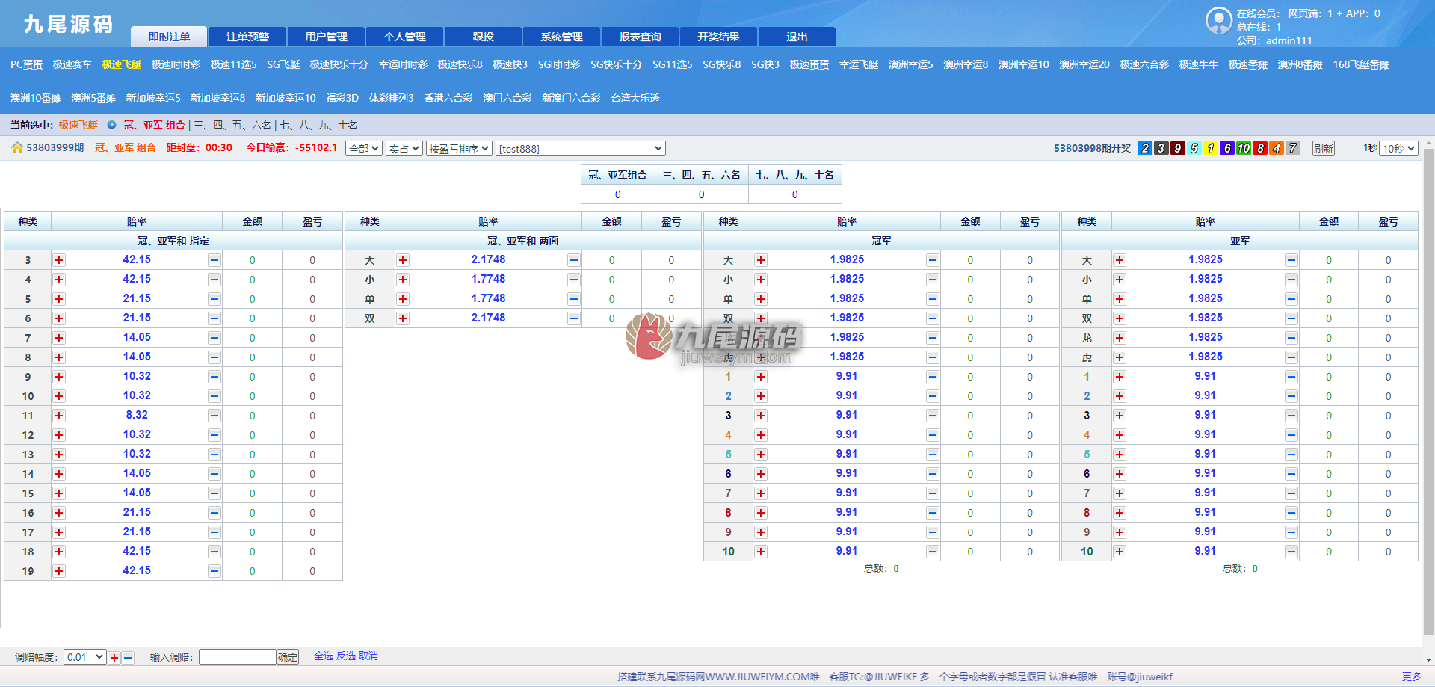Click plus icon for 大 in 冠、亚军和 两面

[403, 260]
